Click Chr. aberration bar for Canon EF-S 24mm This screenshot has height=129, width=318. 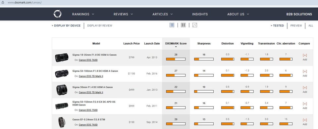(x=286, y=124)
